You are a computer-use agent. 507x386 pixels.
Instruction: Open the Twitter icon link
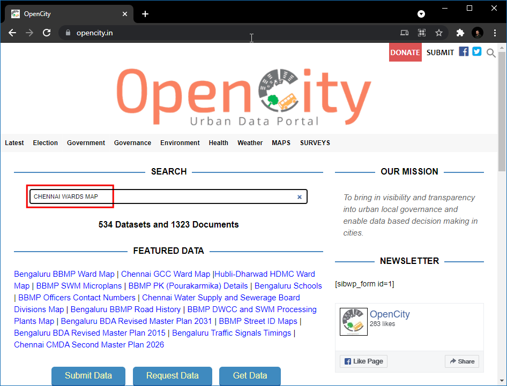coord(476,52)
